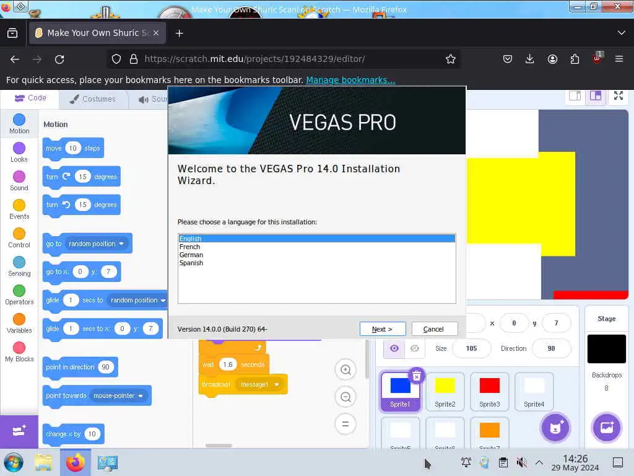This screenshot has width=634, height=476.
Task: Hide the sprite with crossed eye icon
Action: pos(414,348)
